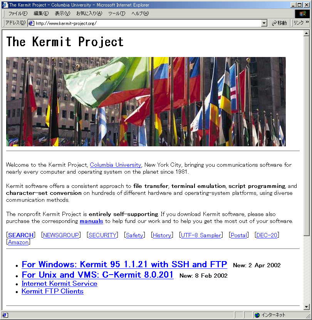Click the Internet Explorer icon in the title bar
Image resolution: width=312 pixels, height=320 pixels.
[x=5, y=5]
